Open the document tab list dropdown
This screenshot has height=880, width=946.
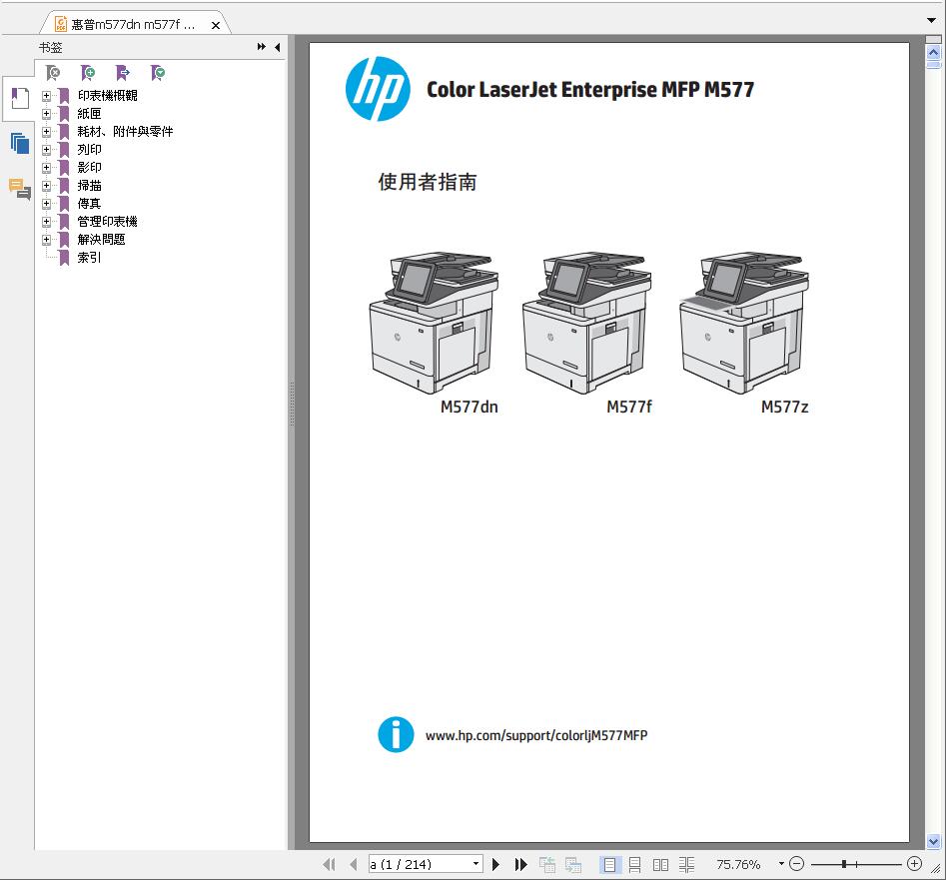pos(932,21)
